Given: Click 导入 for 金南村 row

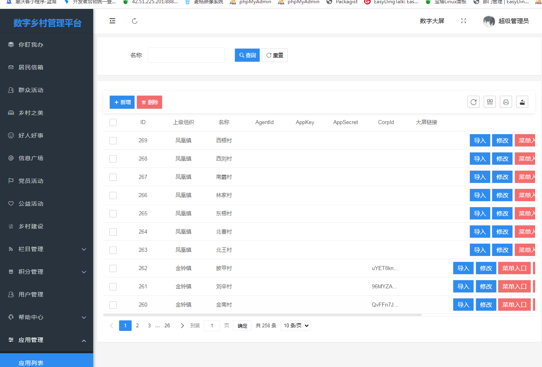Looking at the screenshot, I should coord(463,305).
